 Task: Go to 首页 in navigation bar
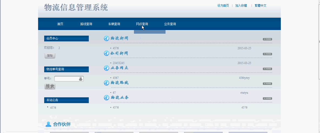click(x=60, y=24)
